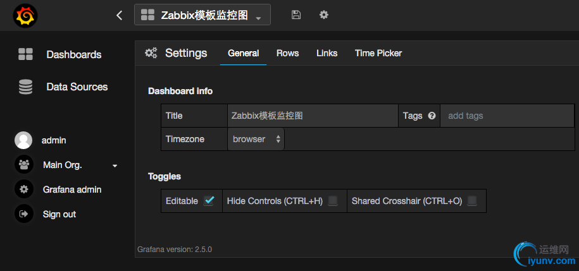This screenshot has height=271, width=579.
Task: Click the Tags help question icon
Action: (432, 116)
